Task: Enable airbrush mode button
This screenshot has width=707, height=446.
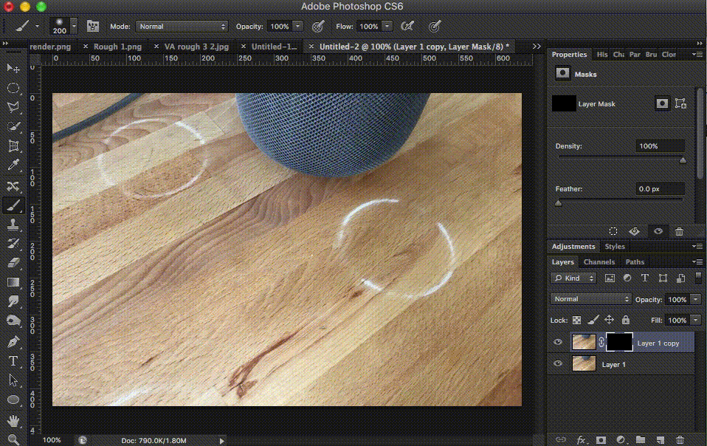Action: 407,26
